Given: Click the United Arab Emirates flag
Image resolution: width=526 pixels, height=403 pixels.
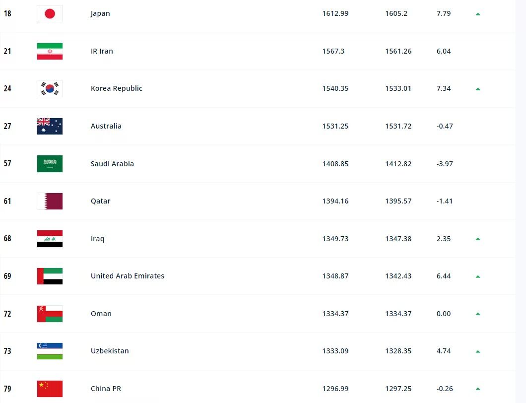Looking at the screenshot, I should pyautogui.click(x=50, y=276).
